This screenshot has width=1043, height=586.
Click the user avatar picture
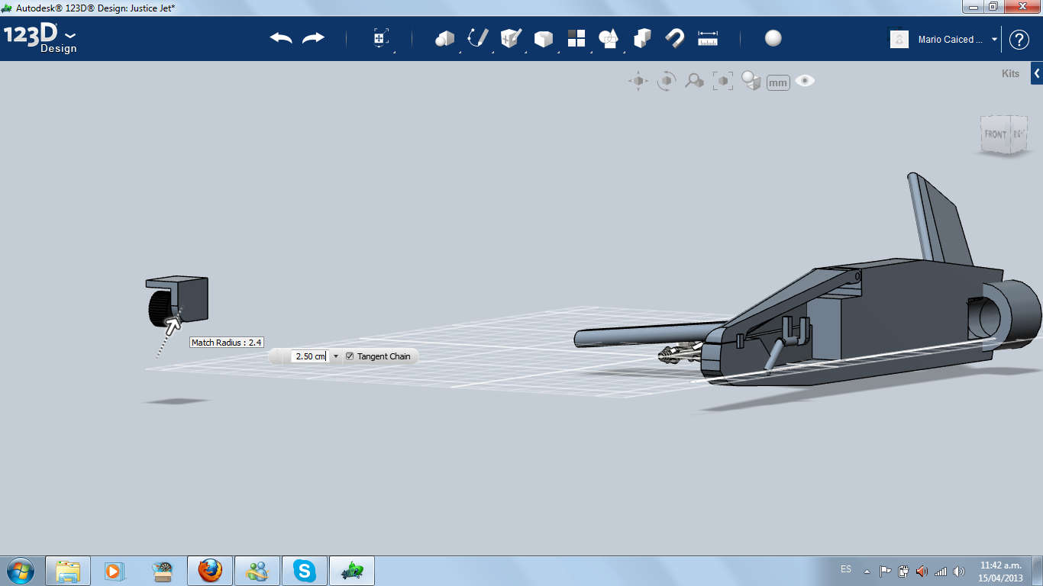(899, 39)
